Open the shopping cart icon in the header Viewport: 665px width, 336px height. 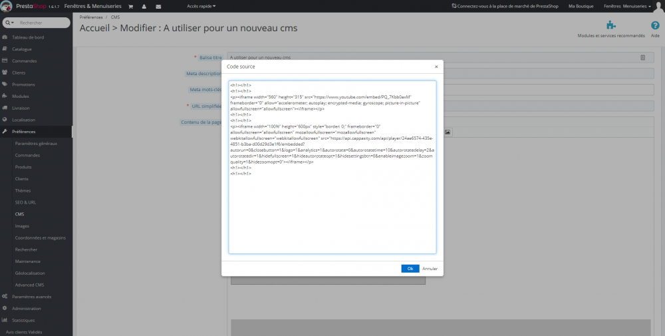click(x=130, y=7)
